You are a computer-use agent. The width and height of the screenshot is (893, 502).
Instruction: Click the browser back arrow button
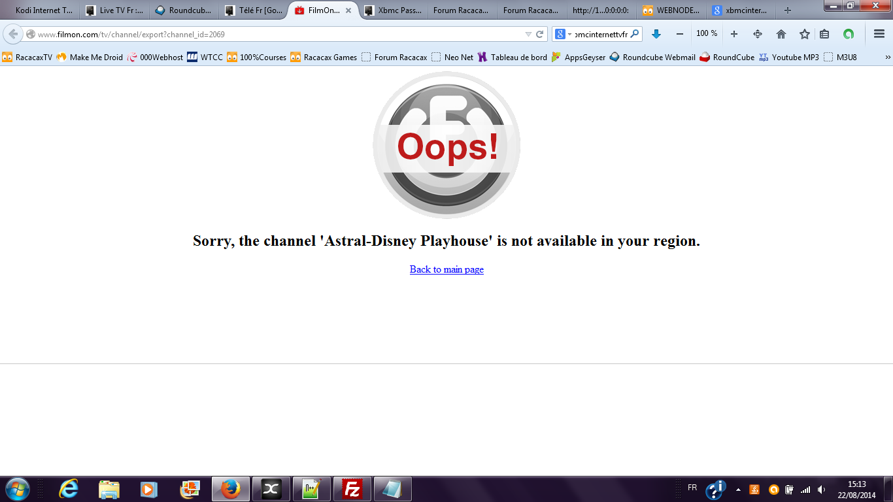(13, 34)
